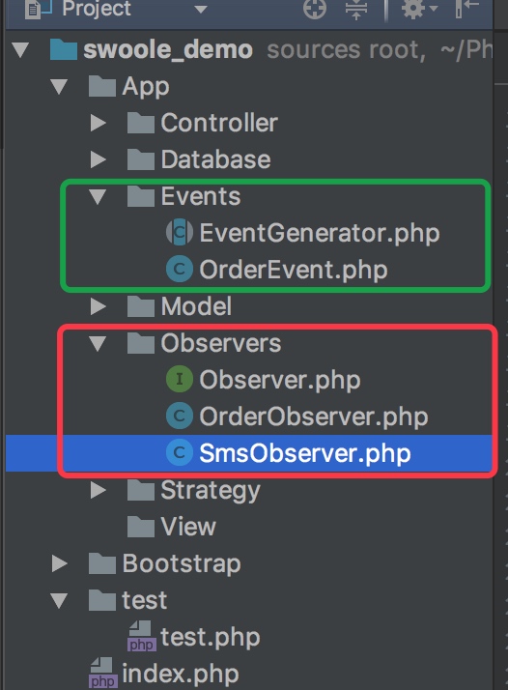Viewport: 508px width, 690px height.
Task: Click the scroll-from-source crosshair icon
Action: coord(315,9)
